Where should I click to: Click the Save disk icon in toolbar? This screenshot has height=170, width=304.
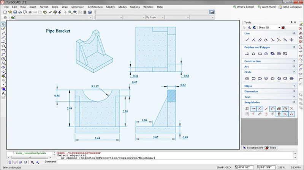point(14,12)
